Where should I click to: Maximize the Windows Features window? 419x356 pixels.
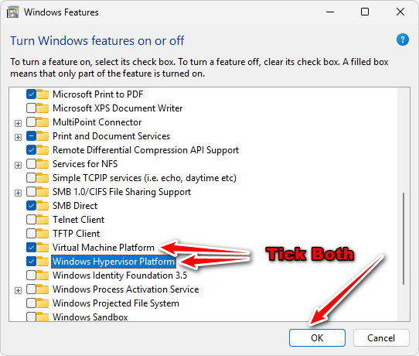[x=365, y=12]
